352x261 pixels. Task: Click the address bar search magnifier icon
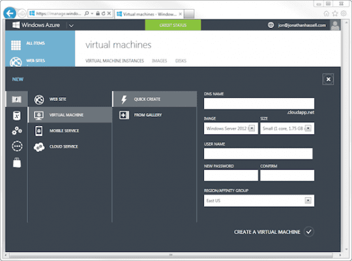click(x=87, y=14)
